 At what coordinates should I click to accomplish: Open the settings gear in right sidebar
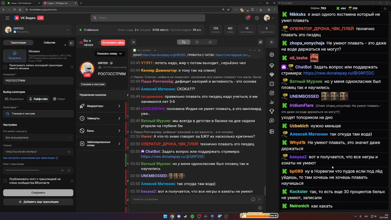point(272,55)
